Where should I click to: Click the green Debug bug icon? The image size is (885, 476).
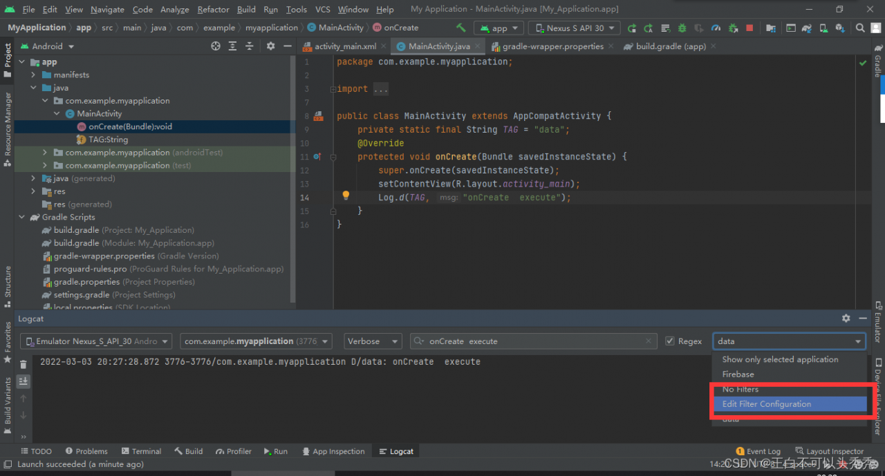pos(682,28)
